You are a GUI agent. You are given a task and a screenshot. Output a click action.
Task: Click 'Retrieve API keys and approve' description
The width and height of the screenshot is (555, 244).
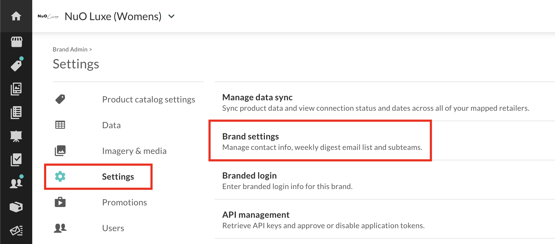(x=323, y=225)
